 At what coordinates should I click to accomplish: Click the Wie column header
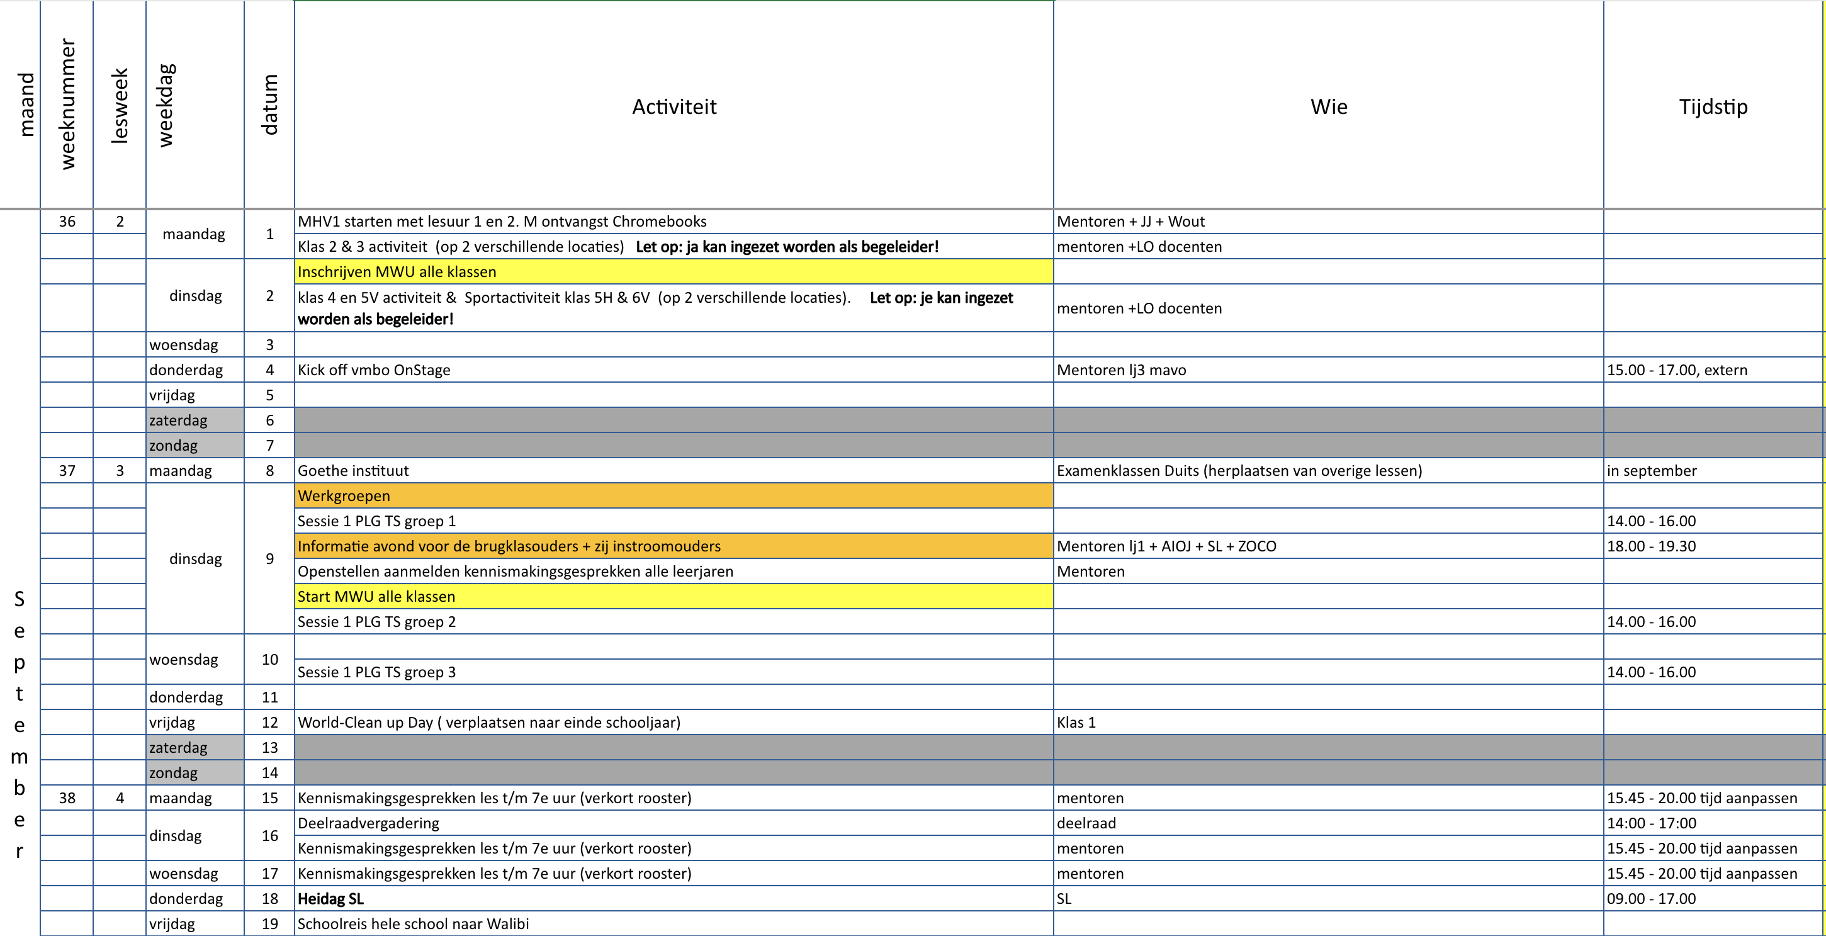(1328, 106)
